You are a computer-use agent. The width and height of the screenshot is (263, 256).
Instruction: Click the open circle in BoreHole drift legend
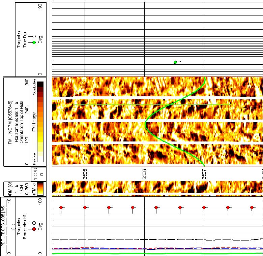click(x=34, y=223)
